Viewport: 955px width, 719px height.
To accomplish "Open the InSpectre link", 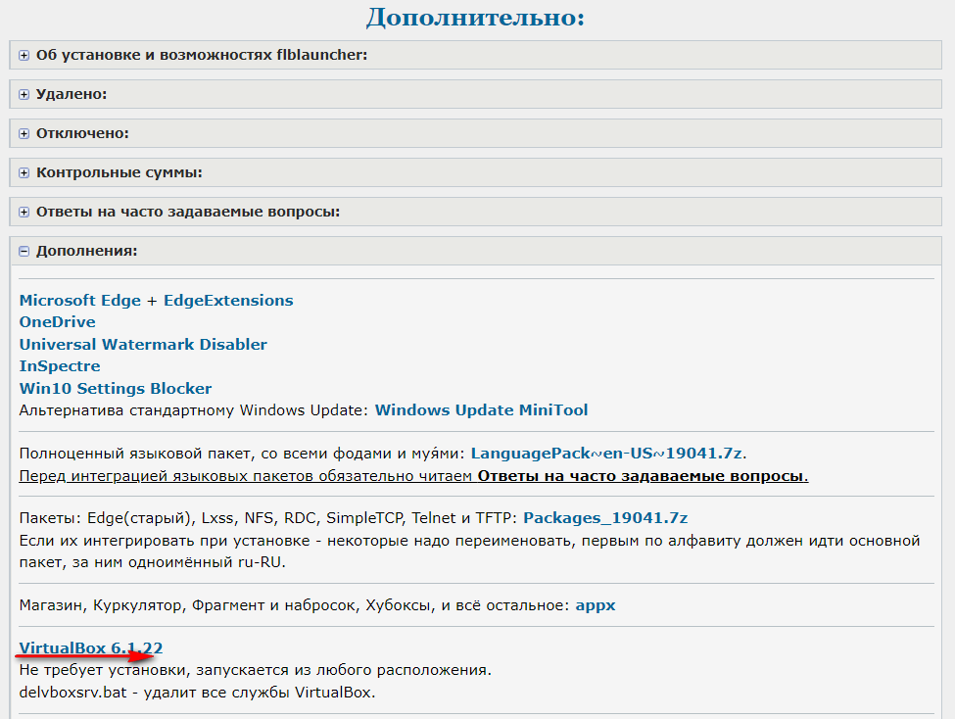I will tap(60, 366).
